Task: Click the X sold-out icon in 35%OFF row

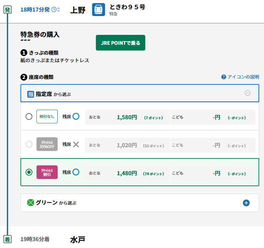Action: 76,144
